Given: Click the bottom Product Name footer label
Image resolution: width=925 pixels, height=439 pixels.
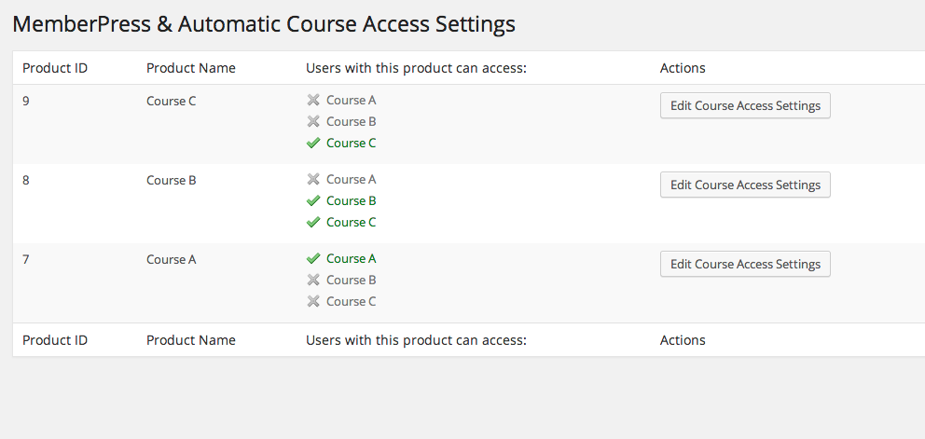Looking at the screenshot, I should pos(191,340).
